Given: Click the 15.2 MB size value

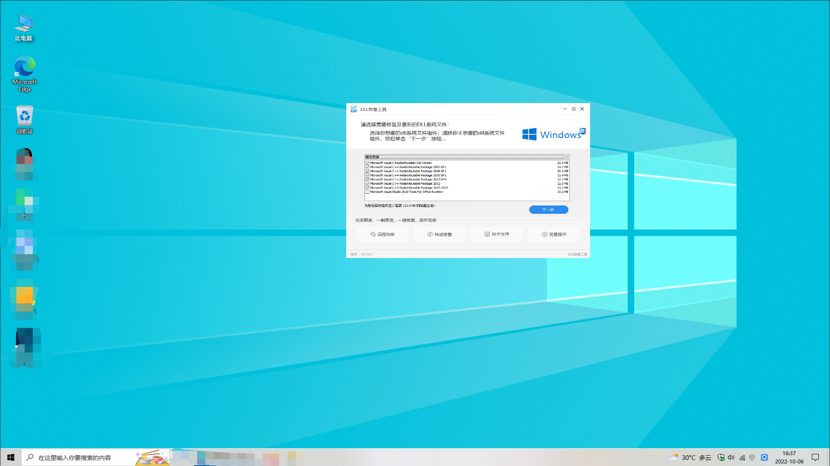Looking at the screenshot, I should coord(562,192).
